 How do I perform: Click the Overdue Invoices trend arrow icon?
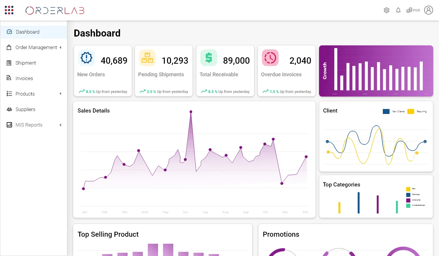point(265,91)
